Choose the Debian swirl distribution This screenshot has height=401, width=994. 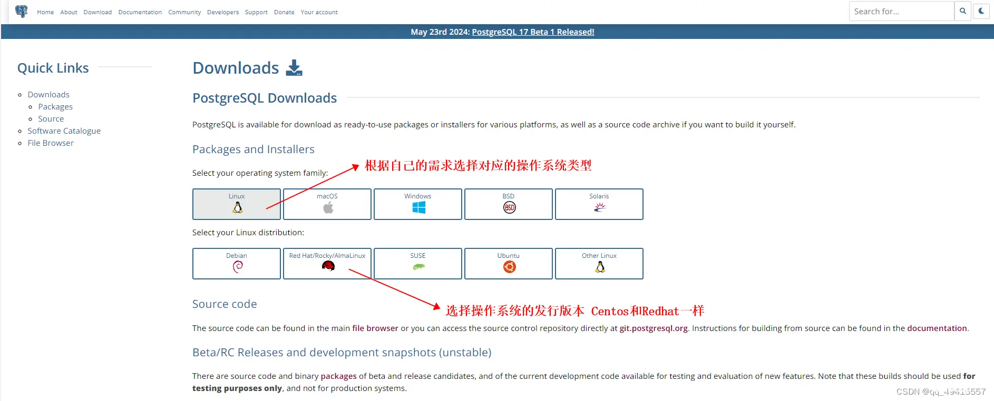[x=237, y=264]
